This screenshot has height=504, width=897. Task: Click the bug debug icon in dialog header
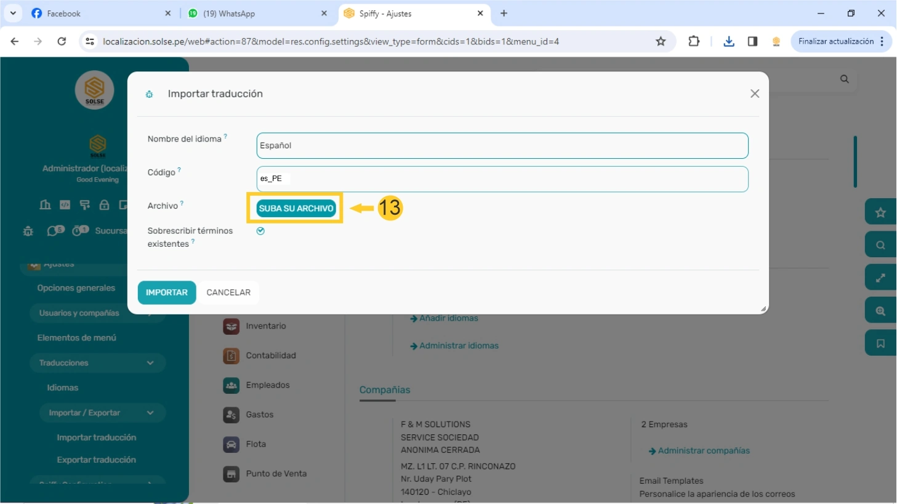(x=149, y=94)
